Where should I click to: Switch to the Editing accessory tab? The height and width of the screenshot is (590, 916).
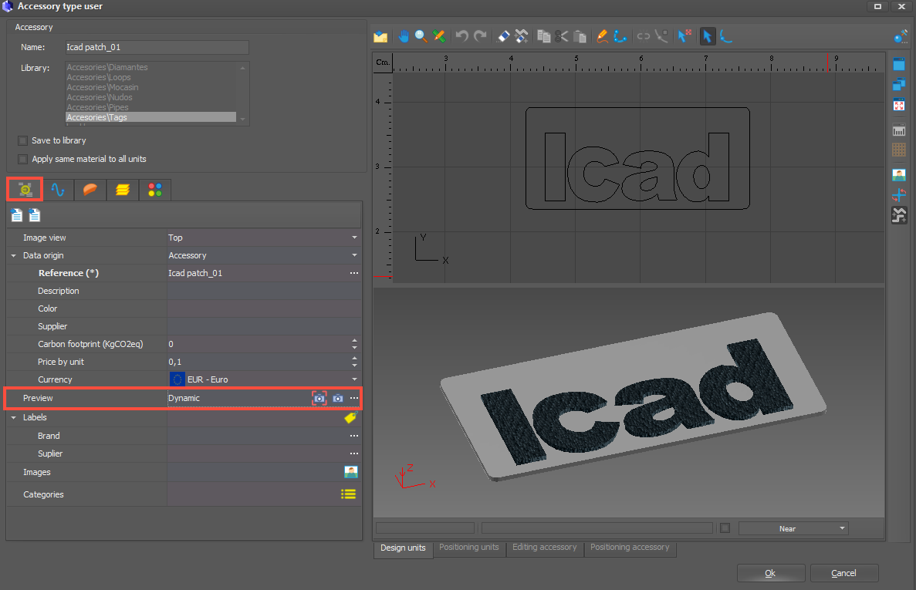click(544, 548)
